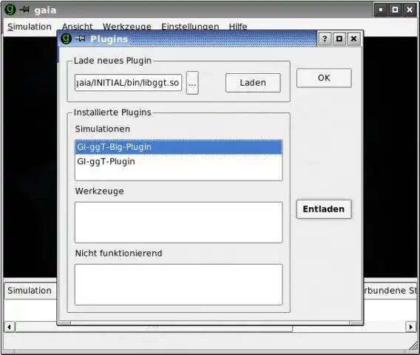Maximize the gaia main window

click(x=395, y=10)
